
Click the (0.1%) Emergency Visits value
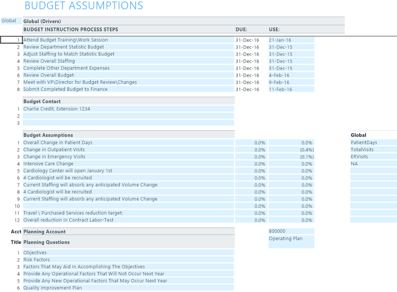tap(291, 157)
